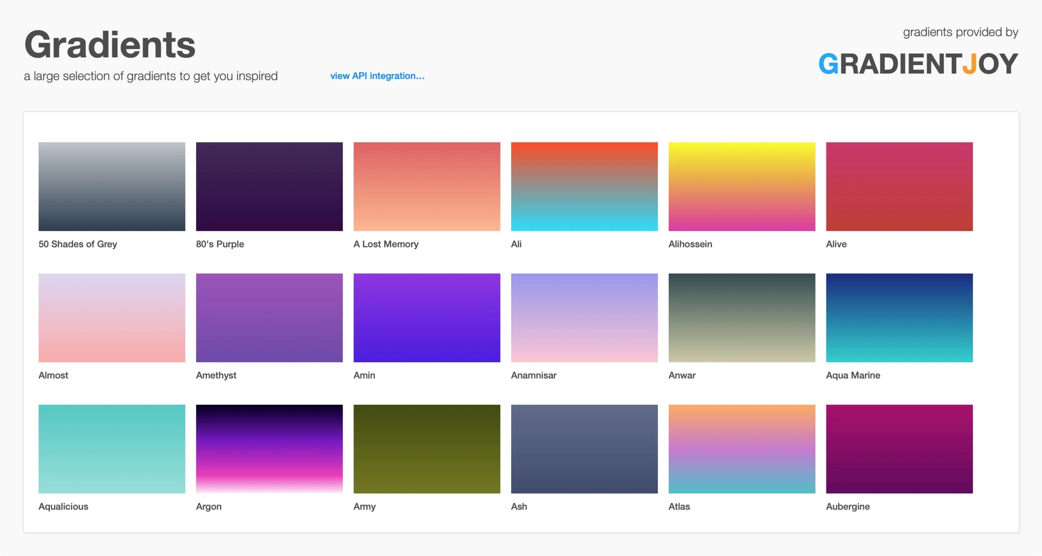
Task: Click the "Almost" label text
Action: click(53, 375)
